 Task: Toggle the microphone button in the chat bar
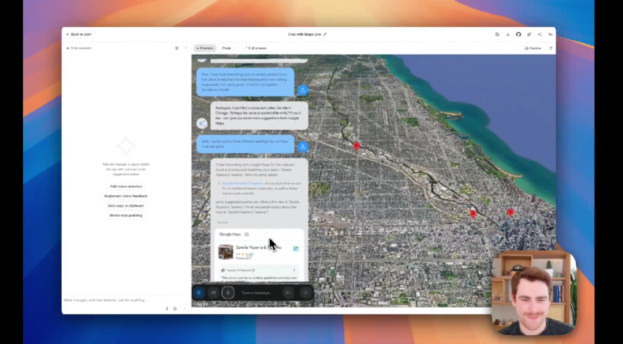[228, 293]
